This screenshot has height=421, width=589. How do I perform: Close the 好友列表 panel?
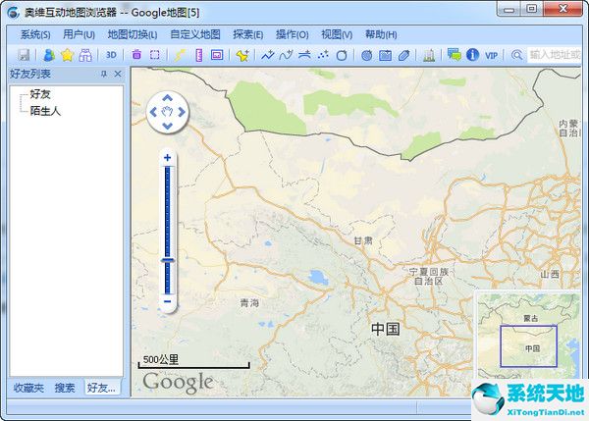118,75
